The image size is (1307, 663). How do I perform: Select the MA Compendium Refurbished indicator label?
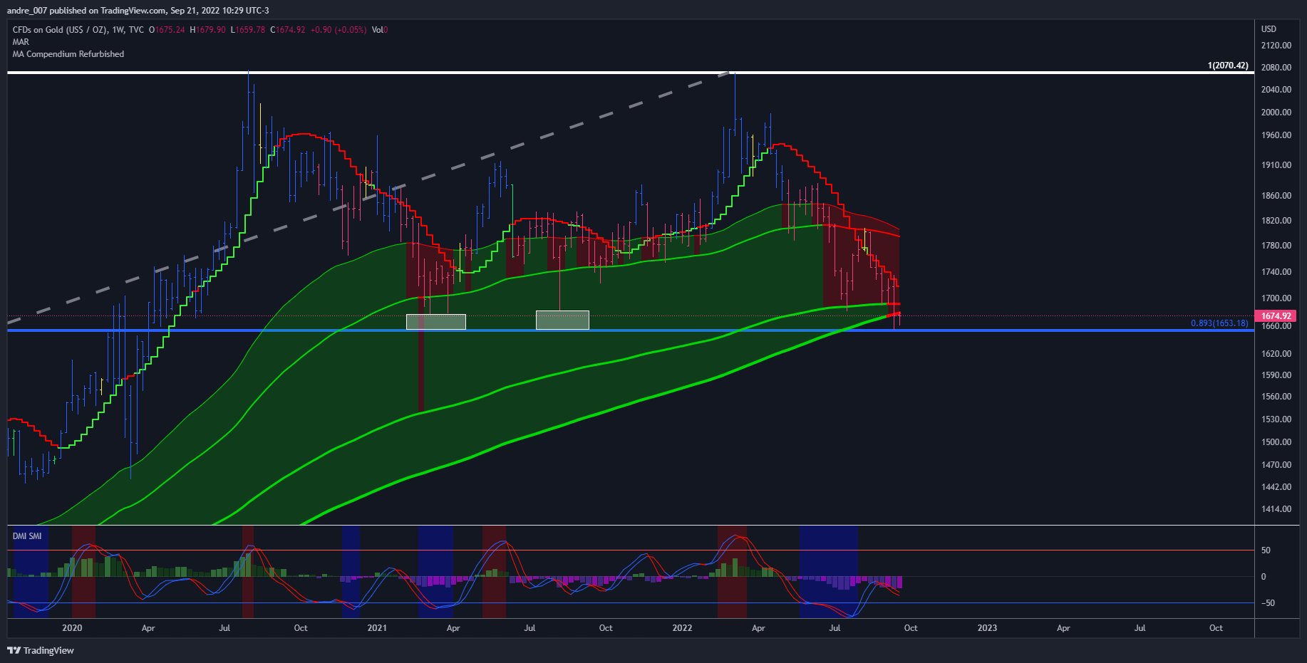point(68,54)
